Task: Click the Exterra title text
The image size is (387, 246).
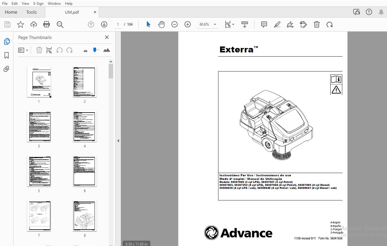Action: (x=238, y=49)
